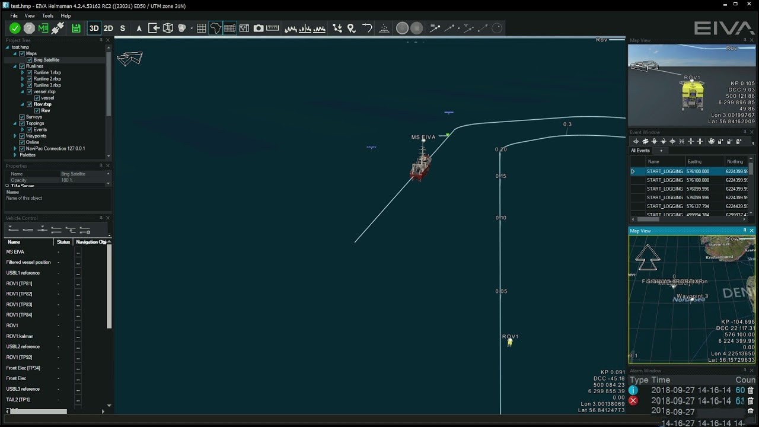Click the Opacity value 100 % field

point(82,180)
